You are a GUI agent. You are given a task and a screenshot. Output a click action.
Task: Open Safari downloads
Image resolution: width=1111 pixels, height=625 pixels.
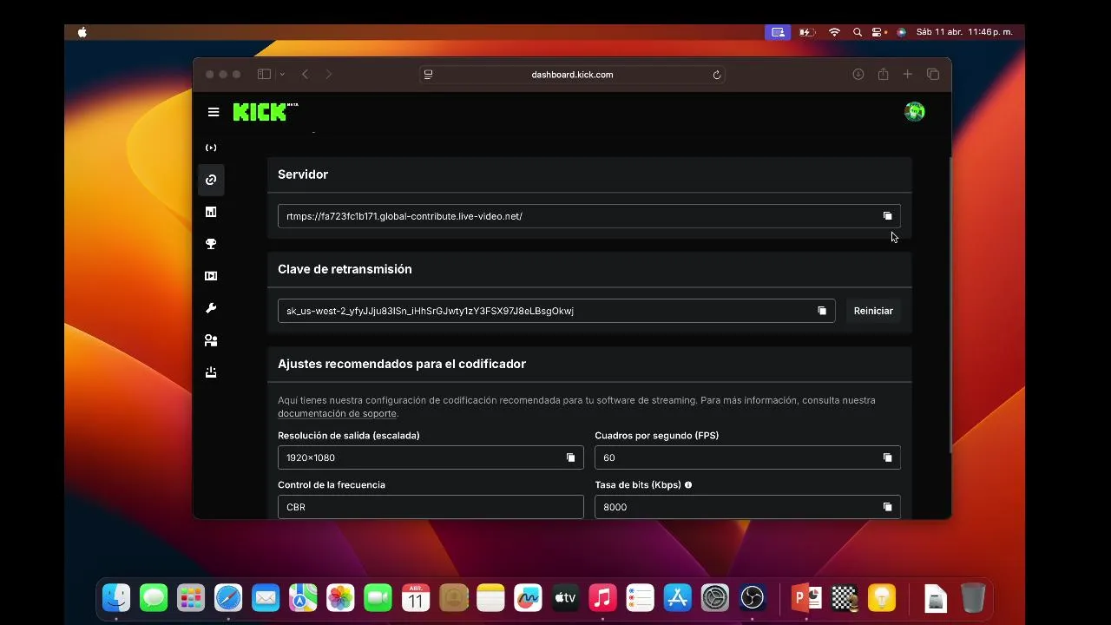coord(858,75)
